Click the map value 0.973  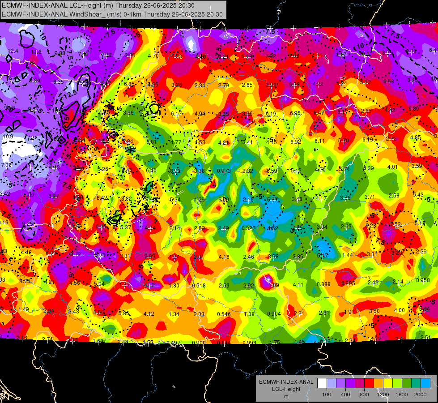224,171
